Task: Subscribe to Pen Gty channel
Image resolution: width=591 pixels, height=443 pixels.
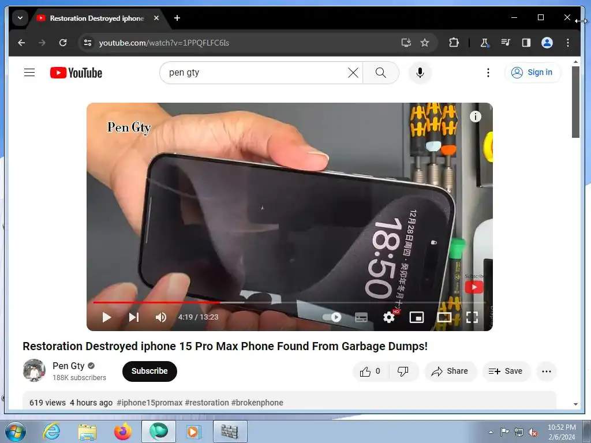Action: click(149, 371)
